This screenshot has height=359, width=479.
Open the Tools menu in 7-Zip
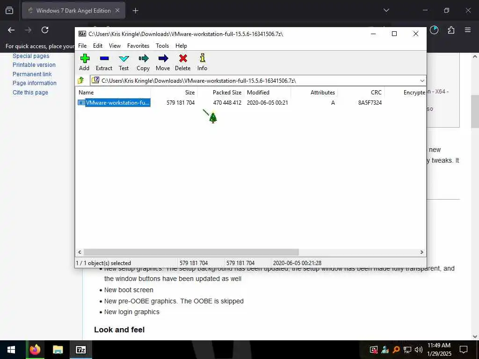point(162,46)
